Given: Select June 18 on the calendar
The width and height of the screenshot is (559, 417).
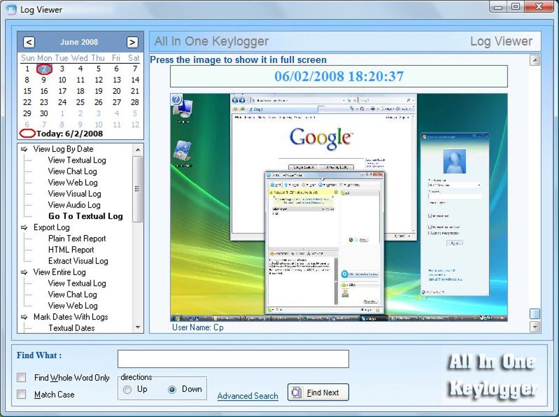Looking at the screenshot, I should (81, 92).
